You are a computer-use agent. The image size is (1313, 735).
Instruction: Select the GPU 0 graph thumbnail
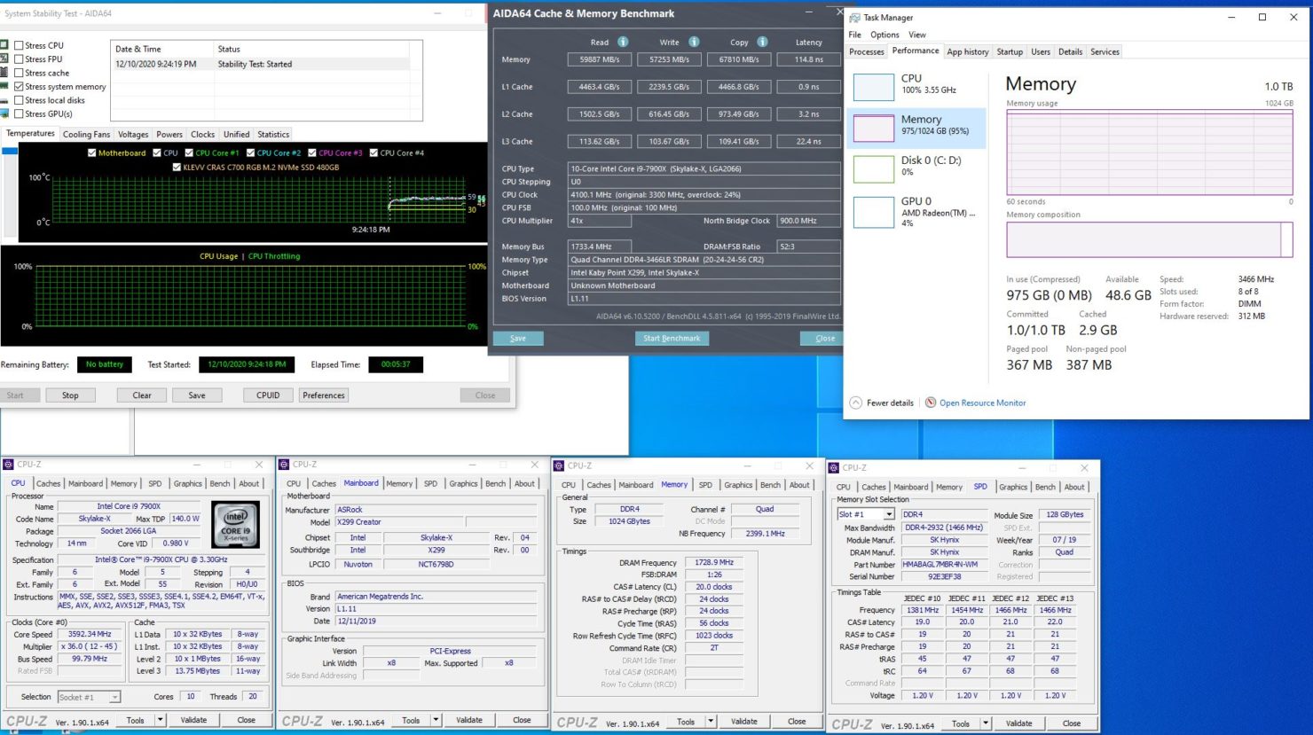coord(873,212)
